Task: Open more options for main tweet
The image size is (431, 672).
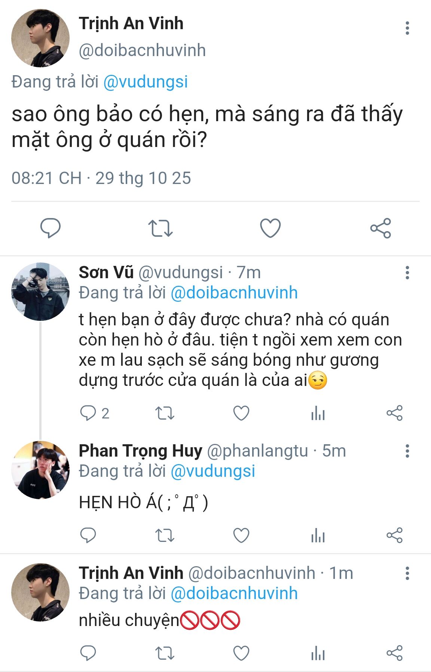Action: click(407, 28)
